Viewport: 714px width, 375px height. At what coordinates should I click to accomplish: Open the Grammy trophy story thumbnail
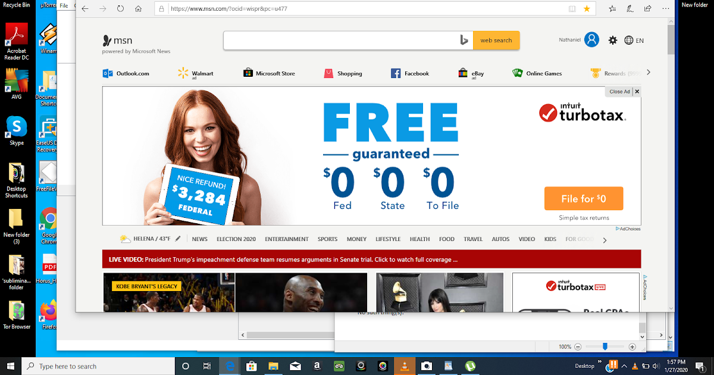(440, 292)
